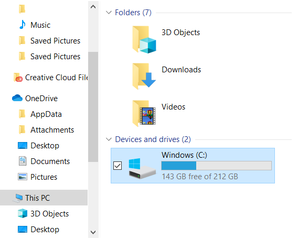Click the Pictures icon under OneDrive
298x239 pixels.
(23, 177)
